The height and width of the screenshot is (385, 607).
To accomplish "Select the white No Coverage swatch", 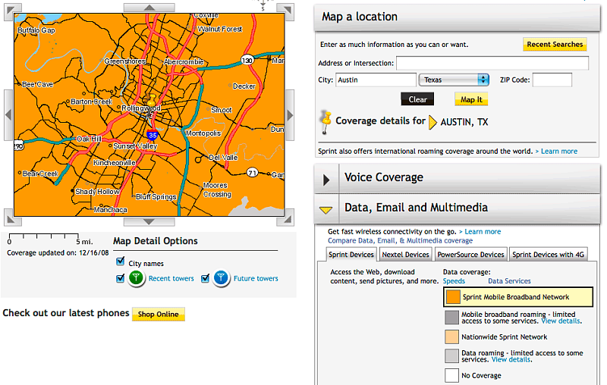I will tap(451, 375).
